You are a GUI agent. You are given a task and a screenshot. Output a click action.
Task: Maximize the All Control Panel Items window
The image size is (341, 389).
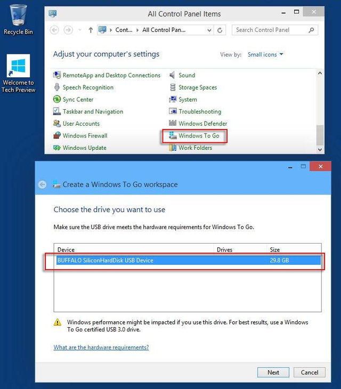pos(296,12)
